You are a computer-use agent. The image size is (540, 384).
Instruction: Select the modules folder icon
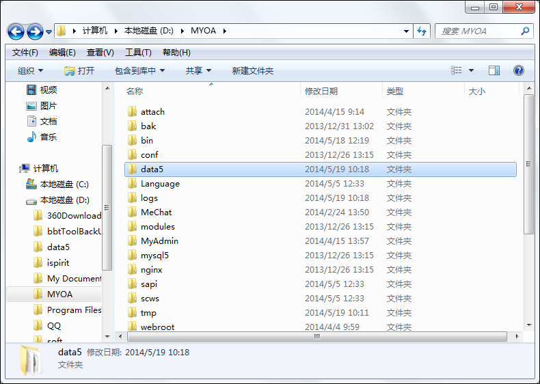[132, 227]
